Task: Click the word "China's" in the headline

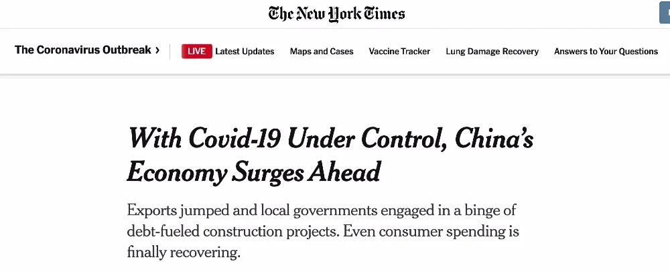Action: click(x=494, y=138)
